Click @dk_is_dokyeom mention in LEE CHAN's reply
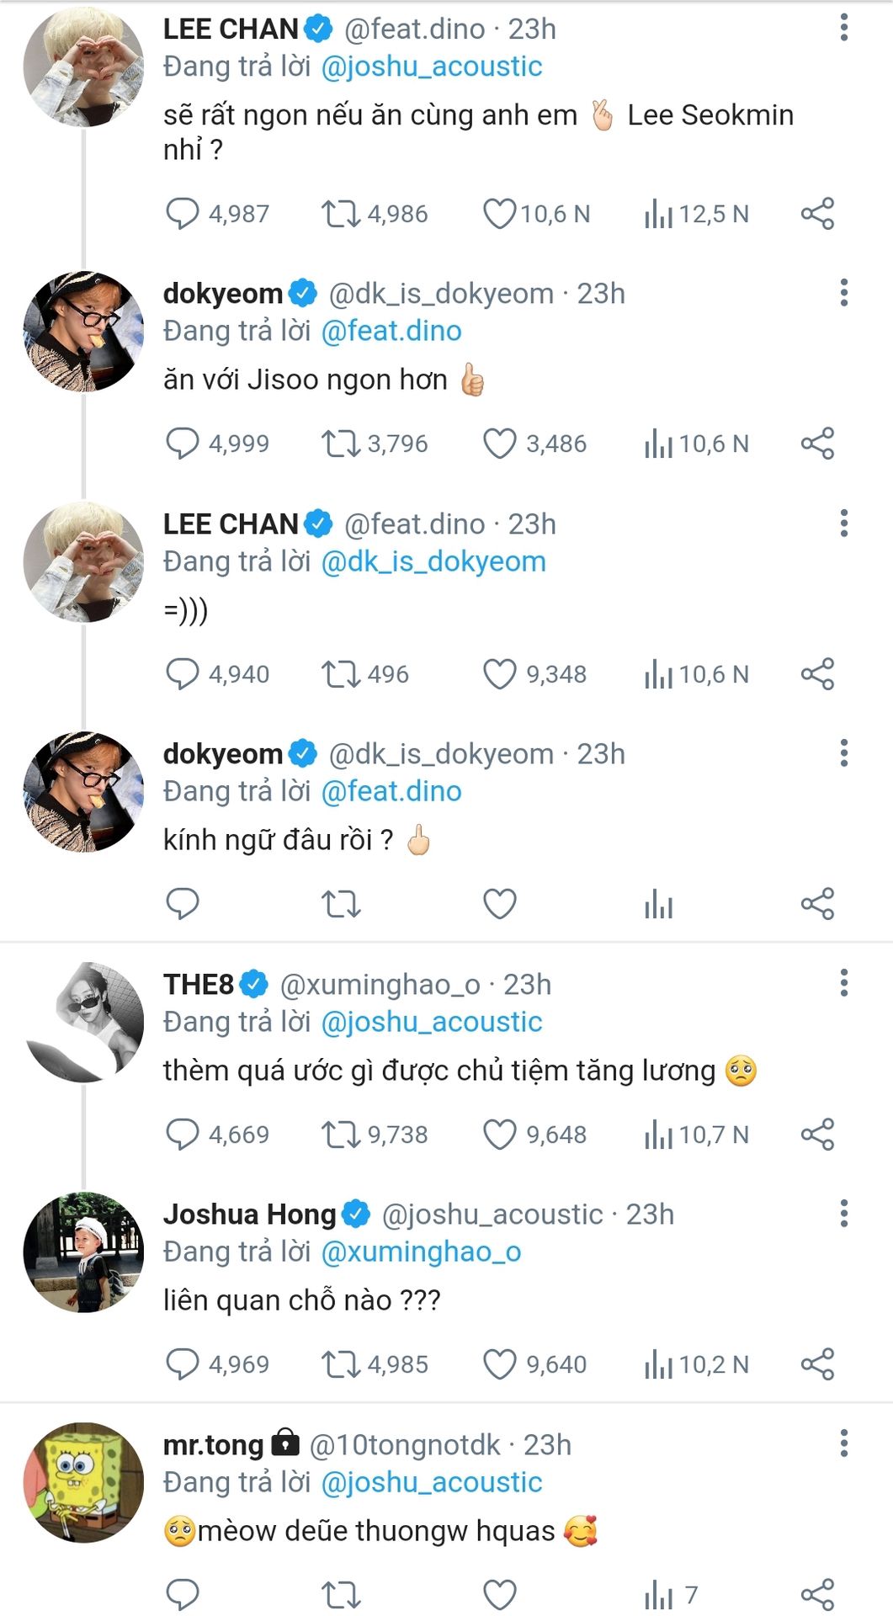Image resolution: width=893 pixels, height=1616 pixels. [433, 562]
